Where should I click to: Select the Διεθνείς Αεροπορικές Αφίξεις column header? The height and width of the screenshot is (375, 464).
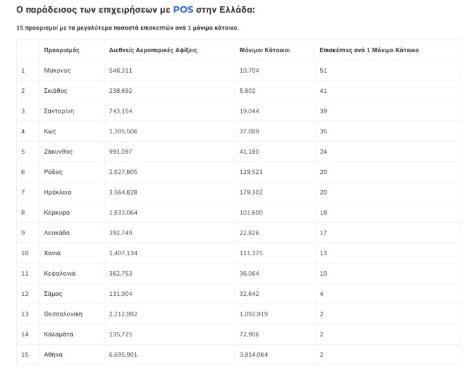coord(153,50)
